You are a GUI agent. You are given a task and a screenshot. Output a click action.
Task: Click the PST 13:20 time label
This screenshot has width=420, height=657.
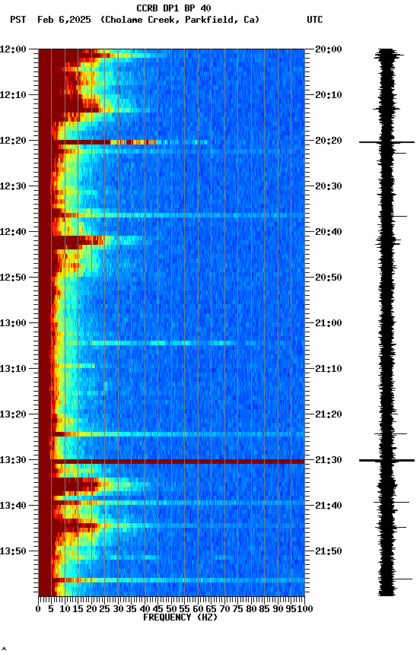13,415
